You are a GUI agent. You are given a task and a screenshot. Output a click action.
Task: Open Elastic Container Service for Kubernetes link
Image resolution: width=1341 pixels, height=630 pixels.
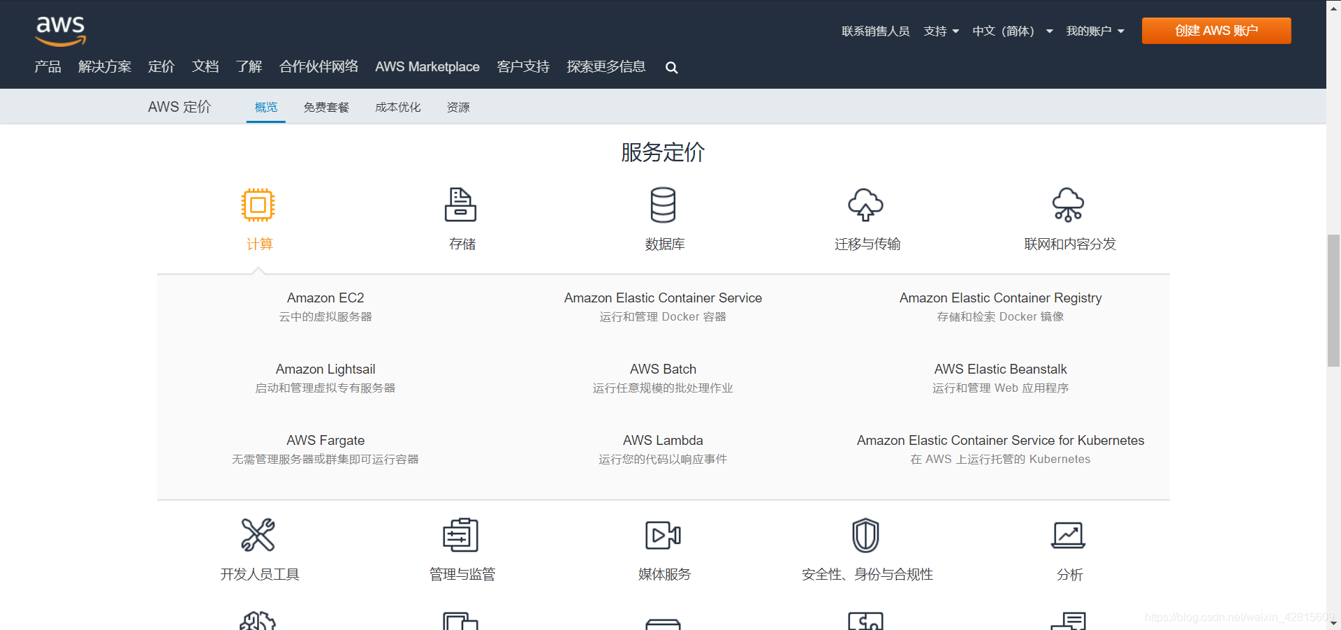(x=1001, y=440)
